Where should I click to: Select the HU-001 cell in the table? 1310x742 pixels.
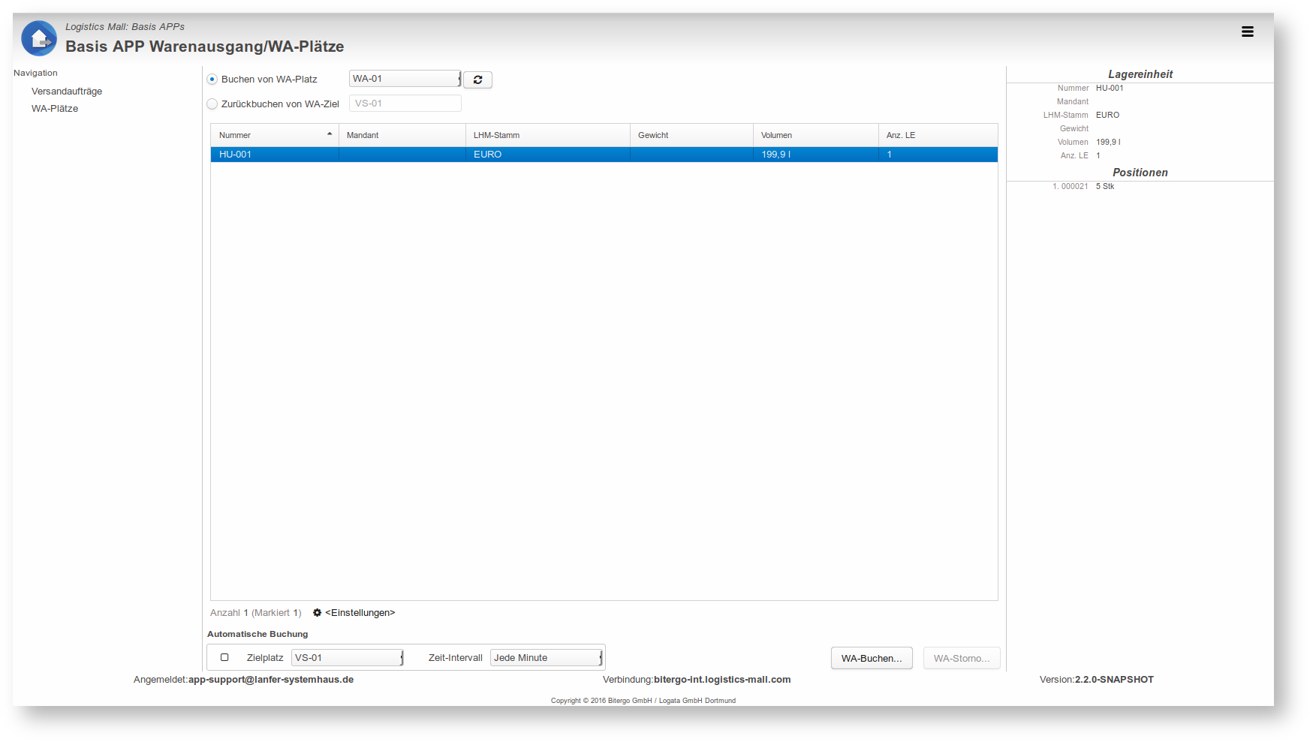tap(275, 155)
